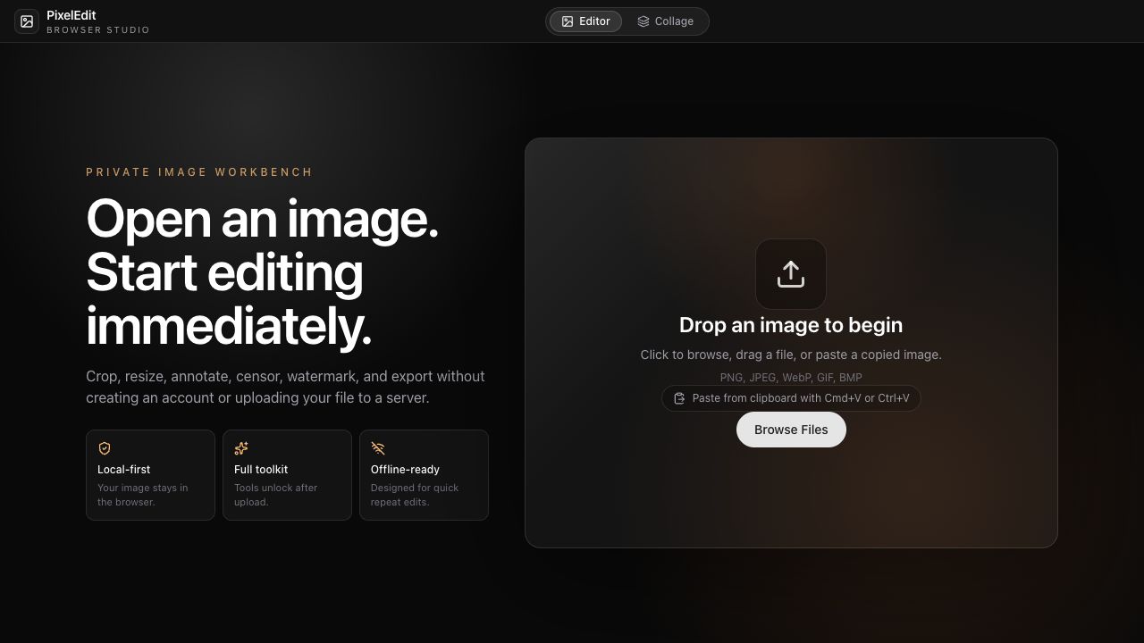
Task: Click the 'BROWSER STUDIO' subtitle
Action: 98,30
